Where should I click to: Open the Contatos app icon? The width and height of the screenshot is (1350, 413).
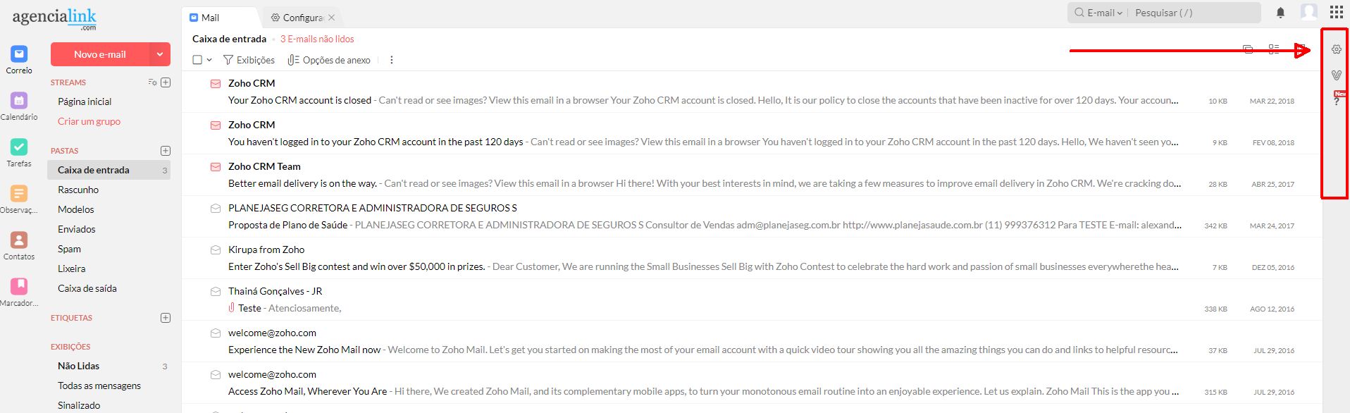tap(19, 240)
